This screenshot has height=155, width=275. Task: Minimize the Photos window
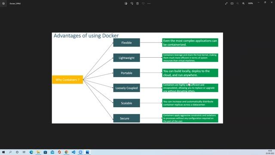(x=259, y=3)
